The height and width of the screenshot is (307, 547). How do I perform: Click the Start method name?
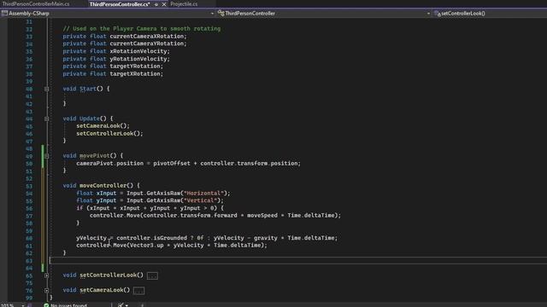click(x=88, y=89)
